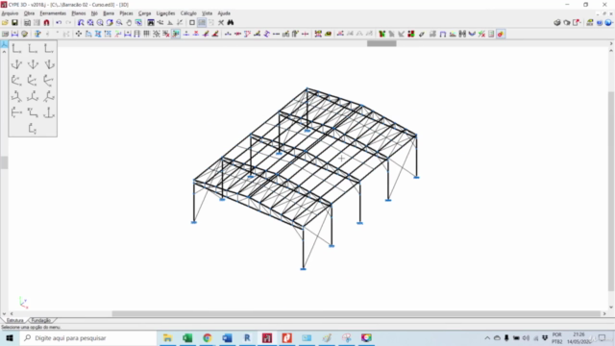Click the short scroll thumb above the viewport
This screenshot has height=346, width=615.
381,43
